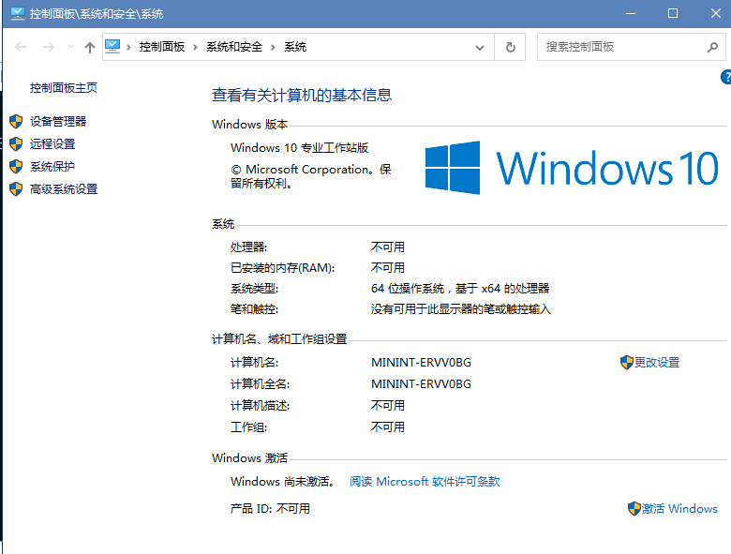The image size is (731, 554).
Task: Maximize the 系统 window
Action: [x=673, y=13]
